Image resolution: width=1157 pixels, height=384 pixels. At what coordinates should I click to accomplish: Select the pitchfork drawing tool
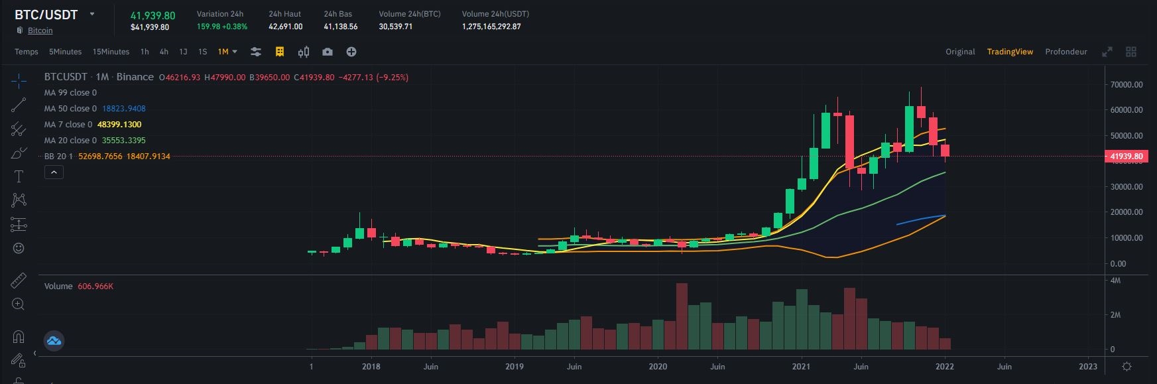tap(19, 129)
